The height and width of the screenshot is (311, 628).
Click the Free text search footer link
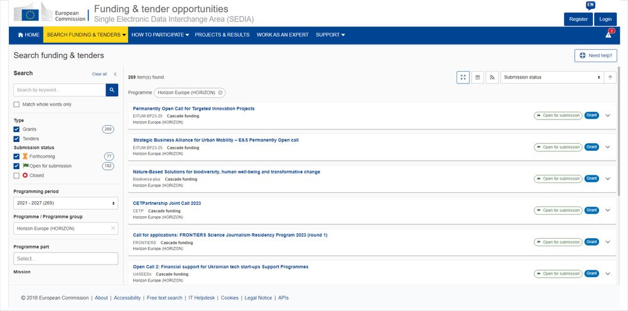pyautogui.click(x=164, y=298)
